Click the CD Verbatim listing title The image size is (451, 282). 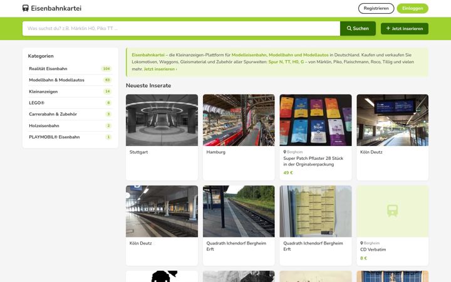coord(373,249)
